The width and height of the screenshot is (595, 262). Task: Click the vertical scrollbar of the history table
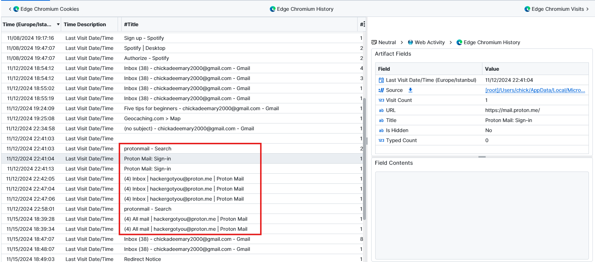pos(364,158)
